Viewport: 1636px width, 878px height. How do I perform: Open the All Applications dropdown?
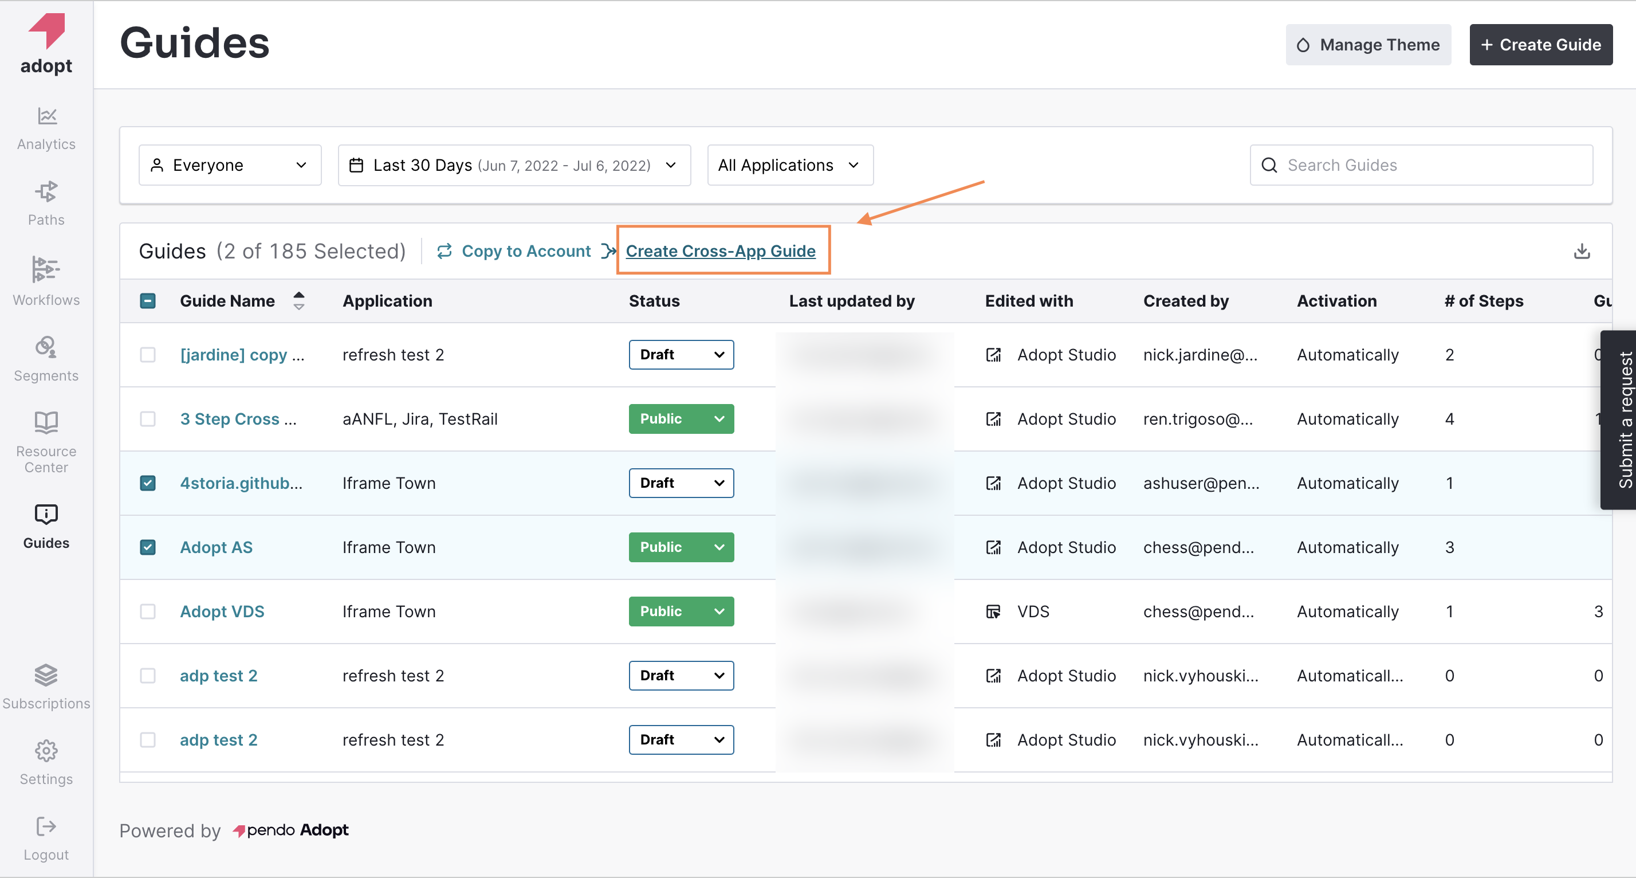[791, 165]
